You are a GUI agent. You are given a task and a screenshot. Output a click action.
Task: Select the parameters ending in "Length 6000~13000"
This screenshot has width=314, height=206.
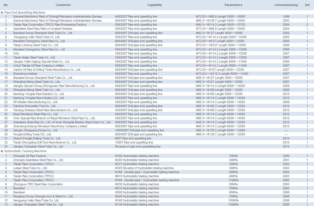coord(220,131)
